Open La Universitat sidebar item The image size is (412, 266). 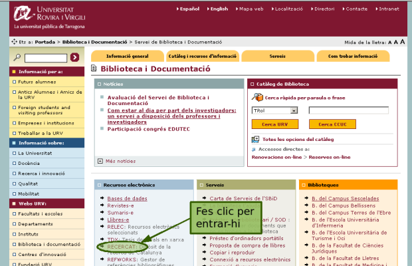pos(47,153)
